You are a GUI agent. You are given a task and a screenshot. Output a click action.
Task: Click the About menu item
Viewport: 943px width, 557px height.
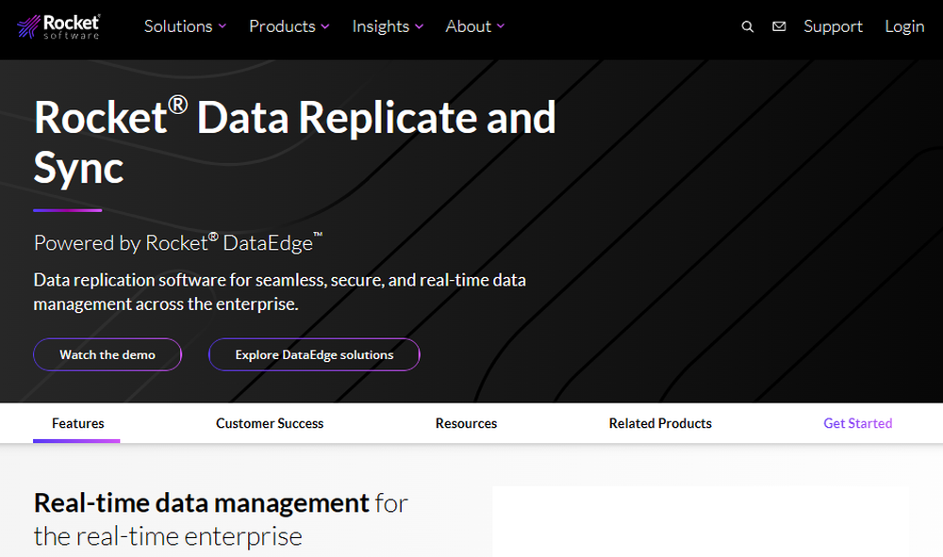pos(468,26)
